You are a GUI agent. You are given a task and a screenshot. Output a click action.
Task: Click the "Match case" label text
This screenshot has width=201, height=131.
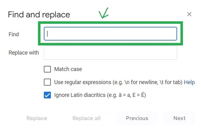[x=68, y=69]
